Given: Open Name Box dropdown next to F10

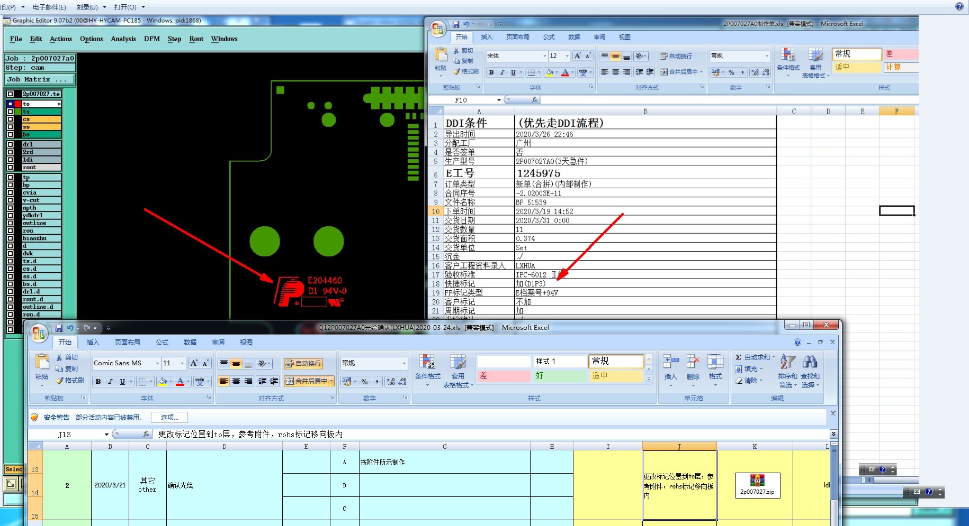Looking at the screenshot, I should (499, 100).
